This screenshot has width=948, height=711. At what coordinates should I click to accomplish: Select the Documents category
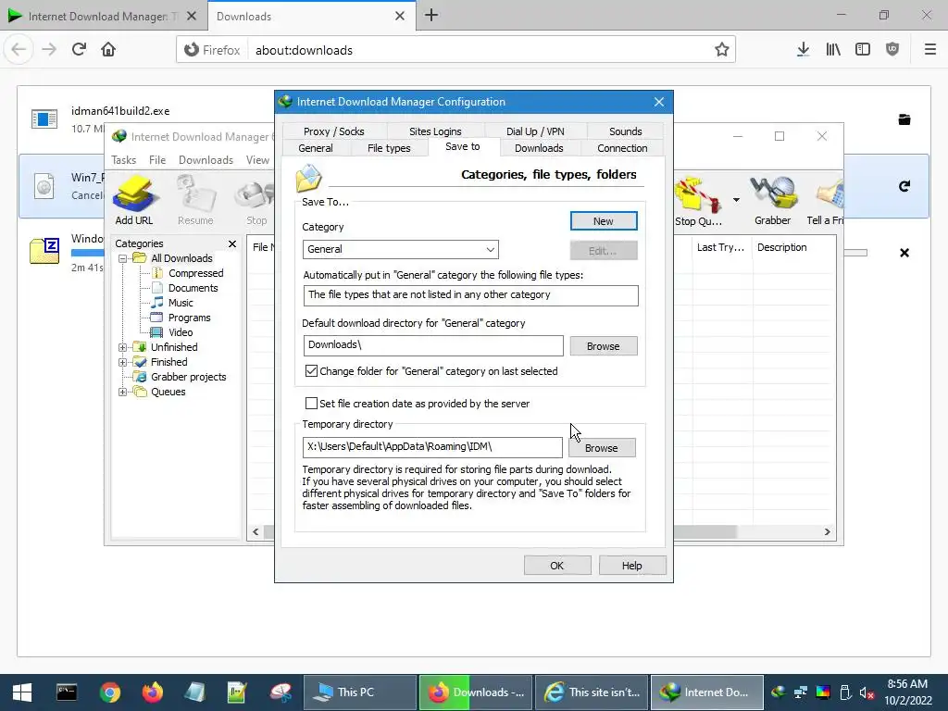[x=193, y=289]
